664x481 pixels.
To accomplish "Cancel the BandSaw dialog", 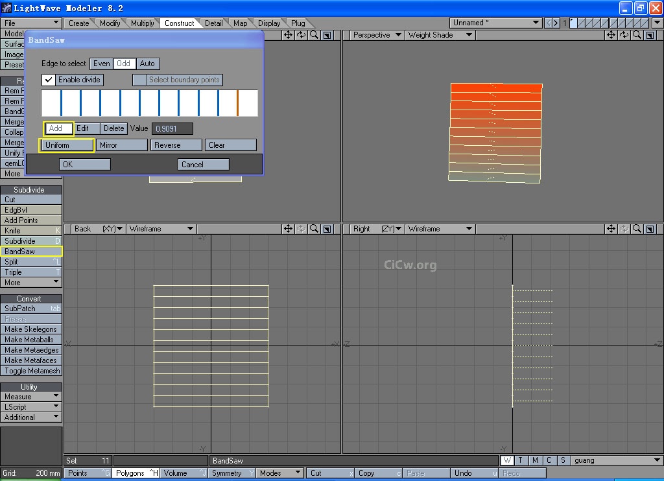I will coord(203,164).
